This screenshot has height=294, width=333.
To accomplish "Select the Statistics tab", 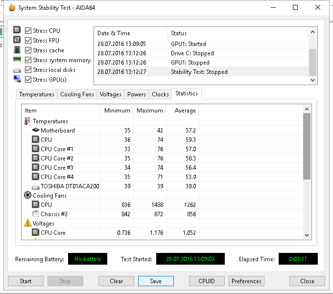I will (x=187, y=93).
